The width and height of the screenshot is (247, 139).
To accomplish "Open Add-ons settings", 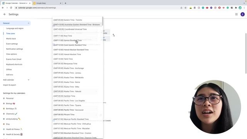I will 9,75.
